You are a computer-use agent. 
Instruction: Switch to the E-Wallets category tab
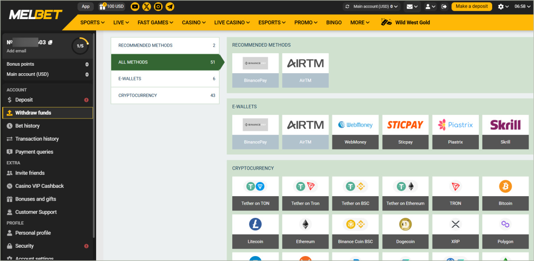pyautogui.click(x=165, y=79)
